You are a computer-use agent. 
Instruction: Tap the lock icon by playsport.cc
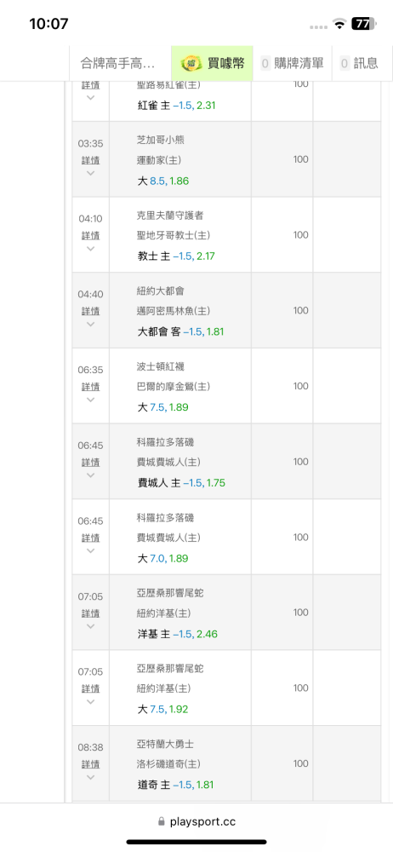161,821
